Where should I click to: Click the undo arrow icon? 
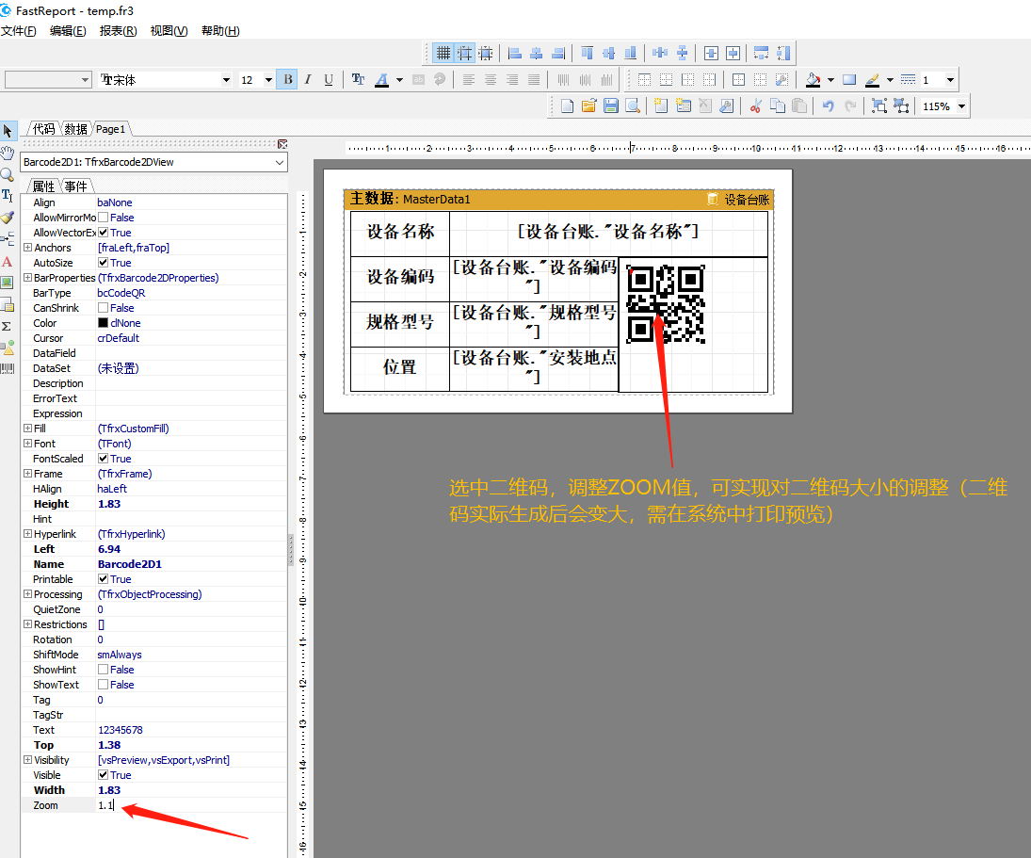click(828, 105)
